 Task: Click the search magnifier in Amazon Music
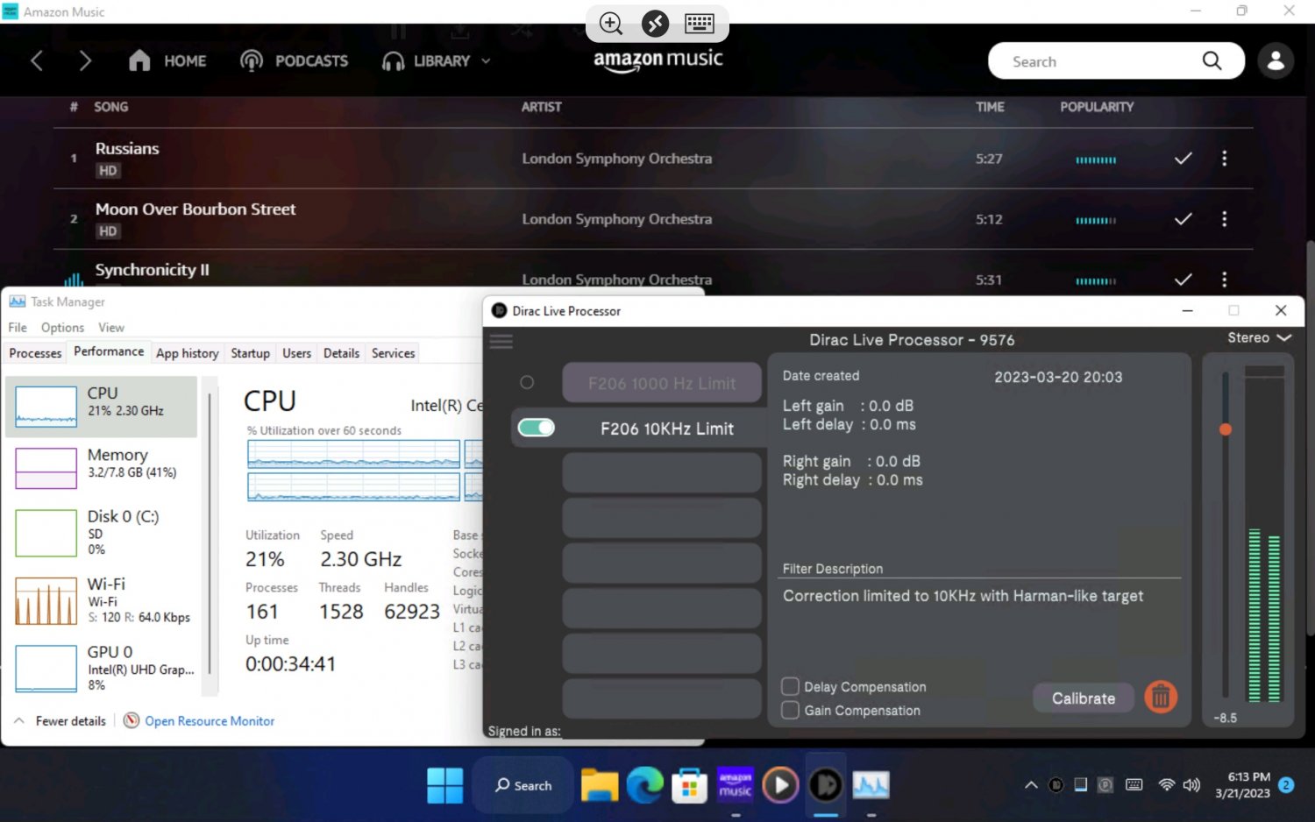coord(1212,60)
